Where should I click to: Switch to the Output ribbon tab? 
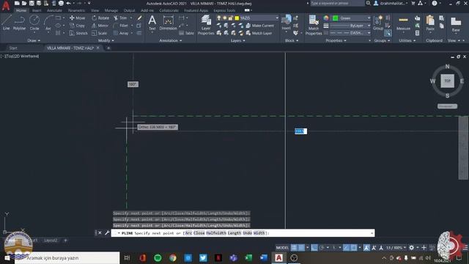[129, 10]
